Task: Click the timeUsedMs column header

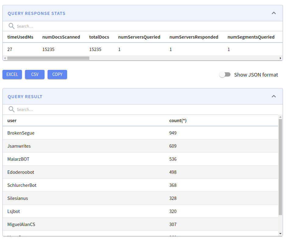Action: 20,37
